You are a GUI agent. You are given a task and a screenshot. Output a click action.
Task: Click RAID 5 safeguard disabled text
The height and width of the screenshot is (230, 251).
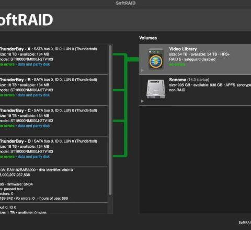click(x=192, y=59)
